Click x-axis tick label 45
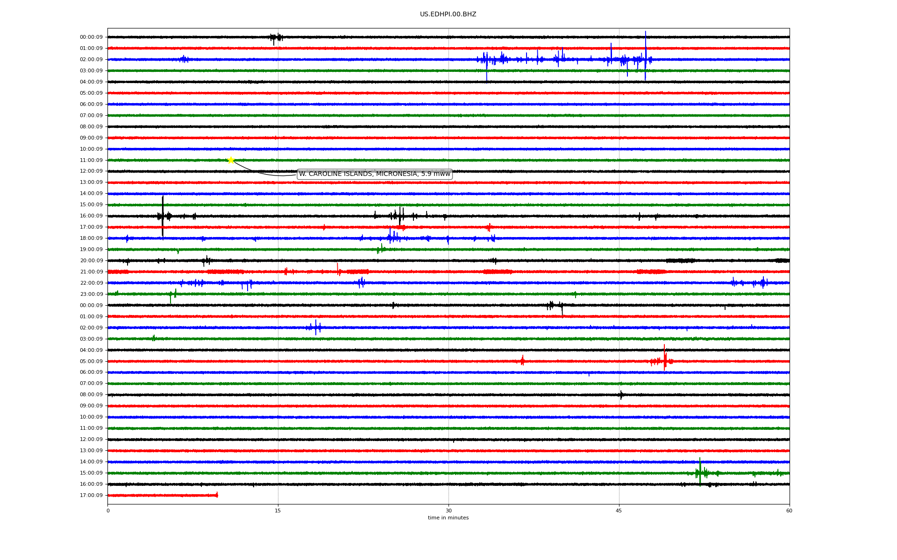Image resolution: width=897 pixels, height=560 pixels. [x=619, y=511]
